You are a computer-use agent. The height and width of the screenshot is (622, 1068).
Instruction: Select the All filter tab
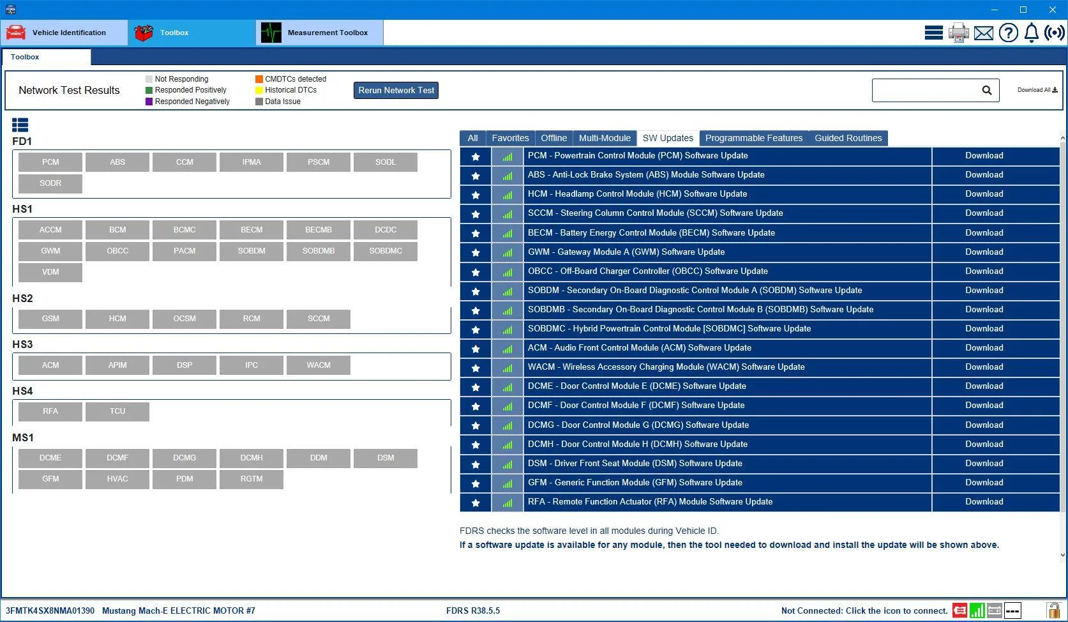(x=472, y=138)
